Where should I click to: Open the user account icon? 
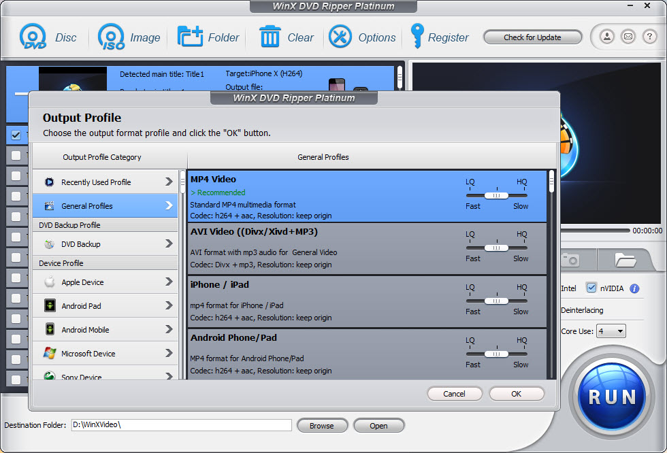pos(607,37)
